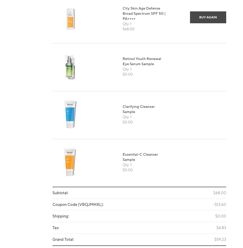
Task: Open the Retinol Youth Renewal Eye Serum image
Action: (x=70, y=67)
